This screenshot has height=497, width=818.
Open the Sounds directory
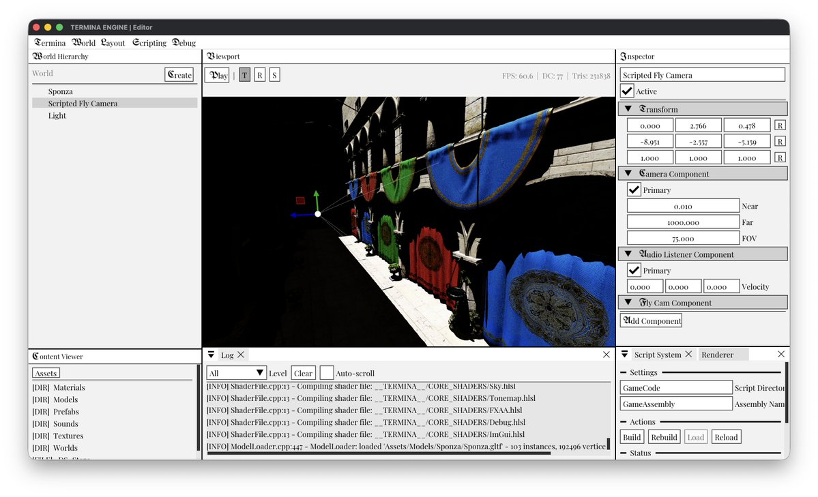tap(55, 423)
